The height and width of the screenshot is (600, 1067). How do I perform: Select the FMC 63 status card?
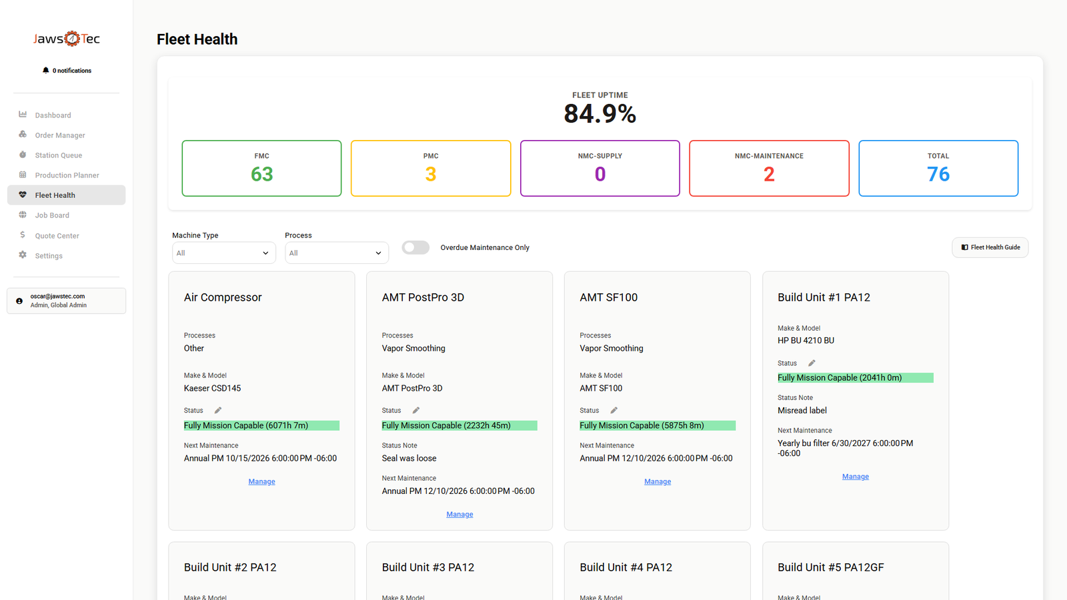pyautogui.click(x=261, y=168)
